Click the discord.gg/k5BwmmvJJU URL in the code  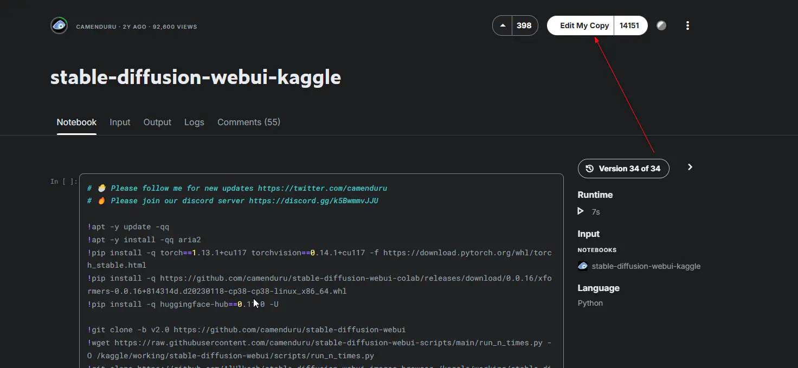313,201
